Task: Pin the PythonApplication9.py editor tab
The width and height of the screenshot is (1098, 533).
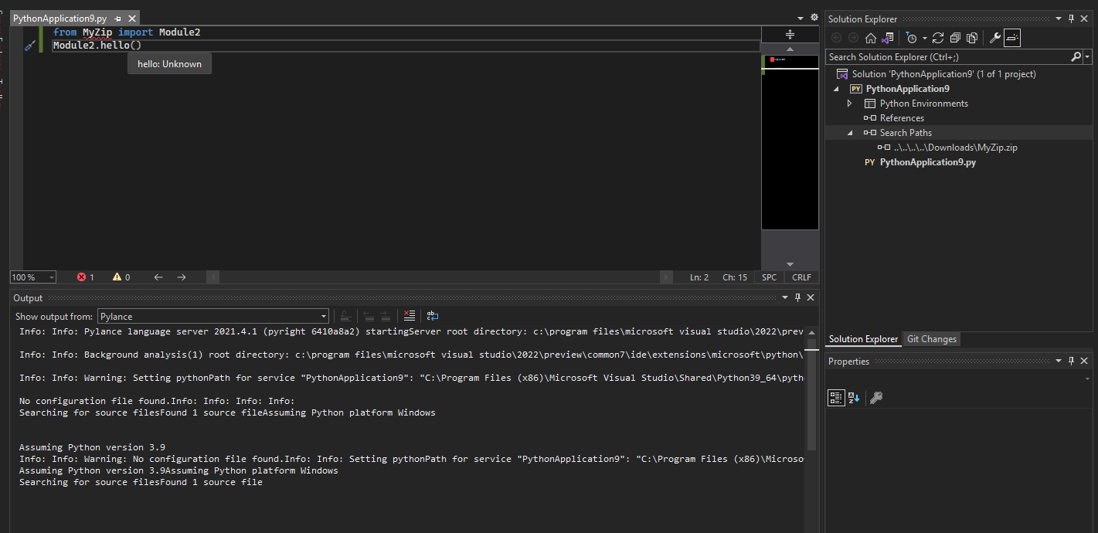Action: click(x=117, y=18)
